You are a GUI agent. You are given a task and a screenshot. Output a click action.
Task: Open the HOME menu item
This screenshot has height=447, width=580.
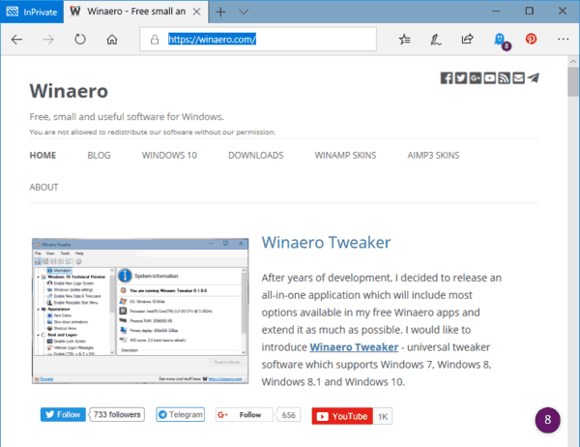pos(43,155)
